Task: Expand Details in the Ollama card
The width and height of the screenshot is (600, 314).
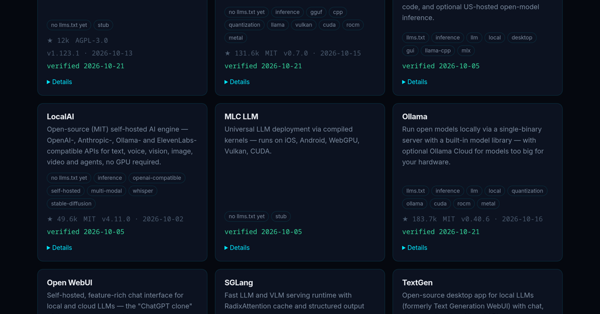Action: tap(414, 247)
